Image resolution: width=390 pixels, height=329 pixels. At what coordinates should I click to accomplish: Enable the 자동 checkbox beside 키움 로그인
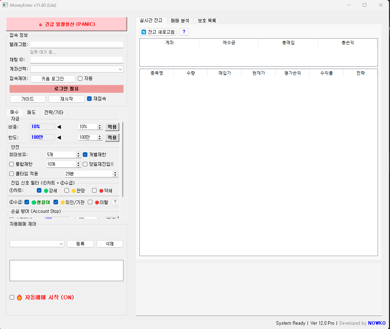coord(80,78)
